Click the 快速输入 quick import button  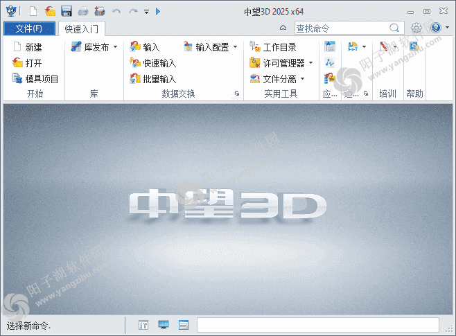153,63
